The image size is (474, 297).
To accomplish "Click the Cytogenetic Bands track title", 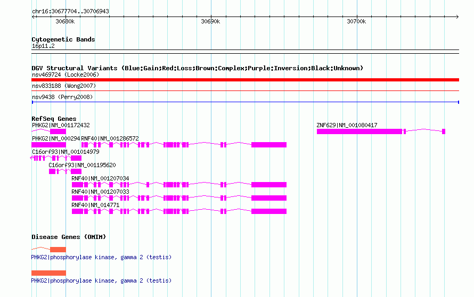I will point(63,39).
